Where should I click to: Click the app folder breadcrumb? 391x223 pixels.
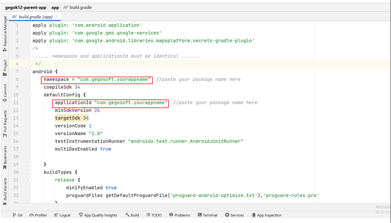55,7
